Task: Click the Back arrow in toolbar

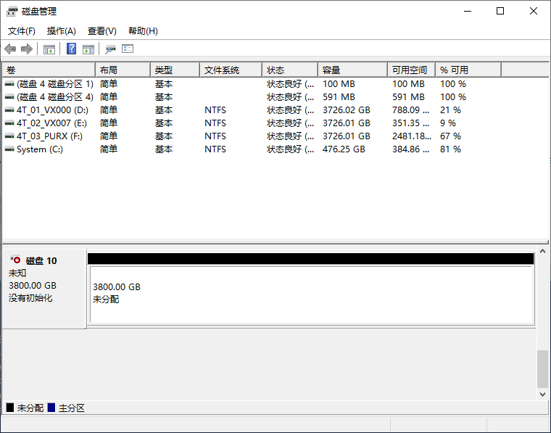Action: pos(10,49)
